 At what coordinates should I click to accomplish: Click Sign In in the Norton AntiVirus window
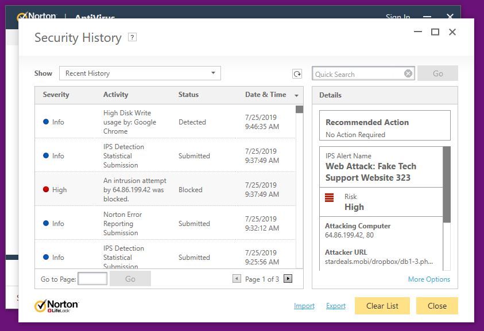coord(397,16)
